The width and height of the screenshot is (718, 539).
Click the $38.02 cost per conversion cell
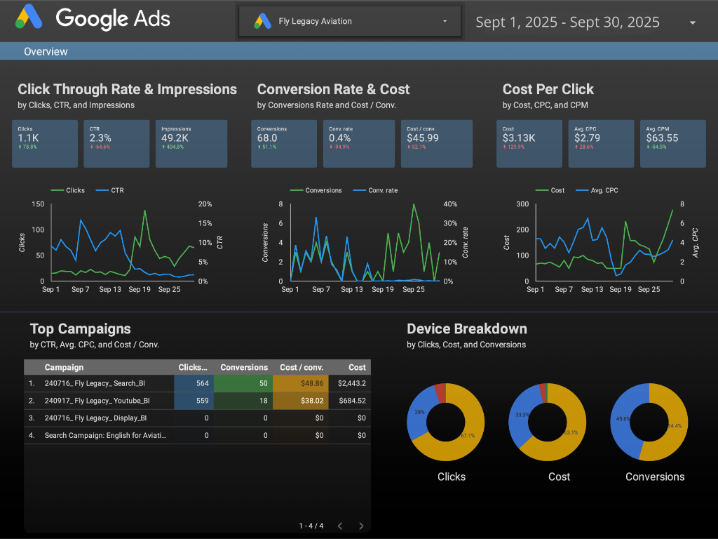(x=300, y=401)
